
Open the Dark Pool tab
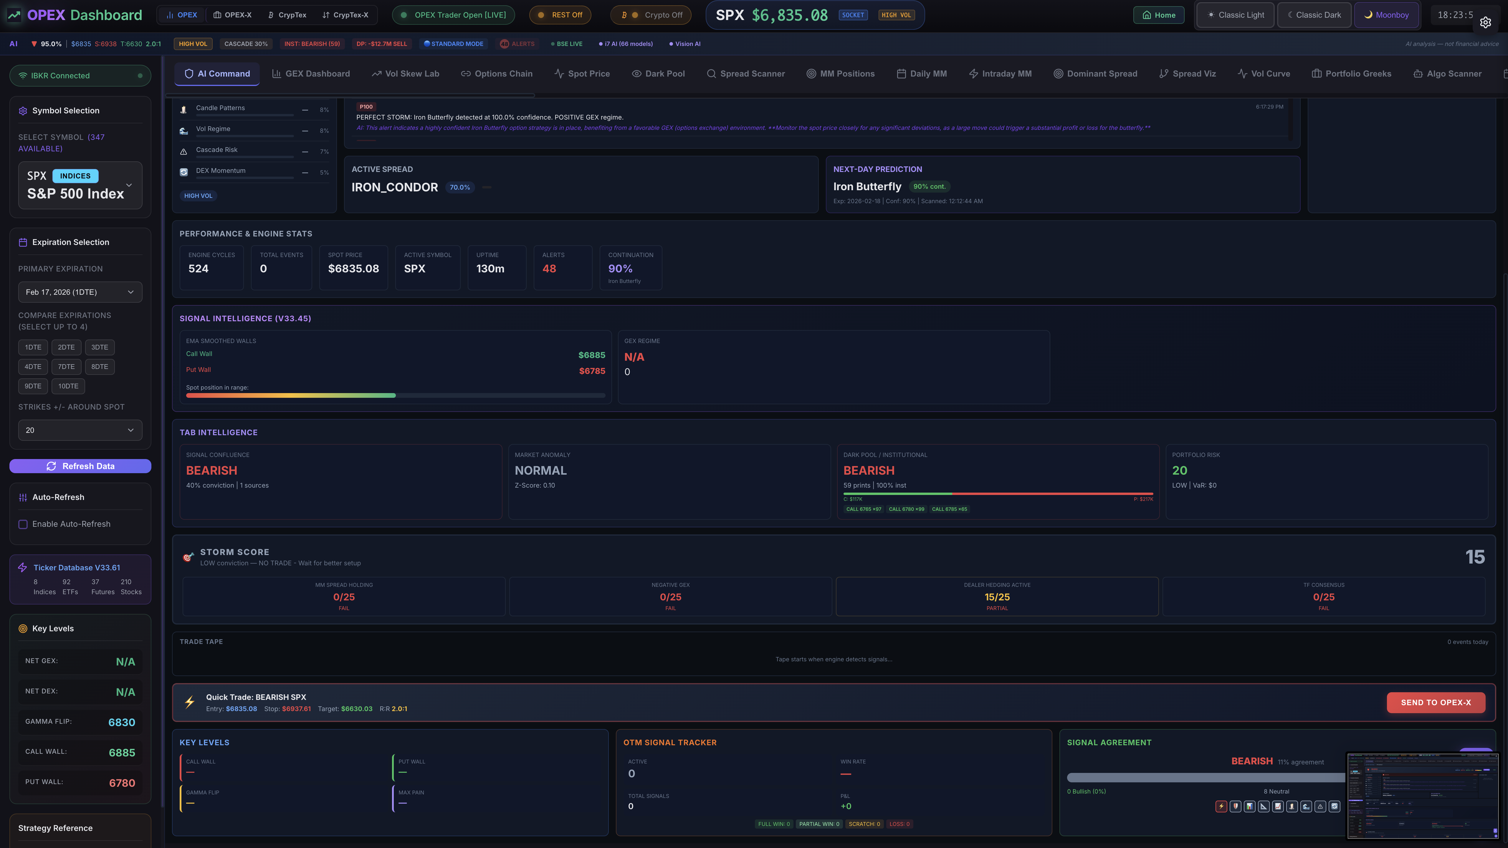(x=658, y=74)
